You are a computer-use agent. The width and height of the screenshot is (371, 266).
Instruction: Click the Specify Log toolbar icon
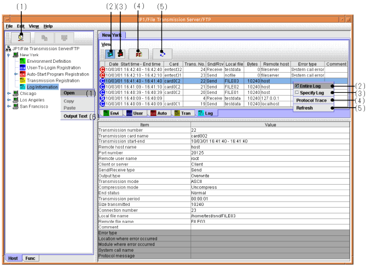click(121, 54)
